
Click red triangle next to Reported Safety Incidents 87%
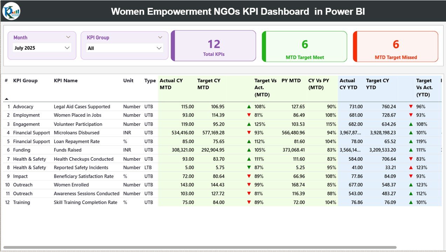[249, 168]
